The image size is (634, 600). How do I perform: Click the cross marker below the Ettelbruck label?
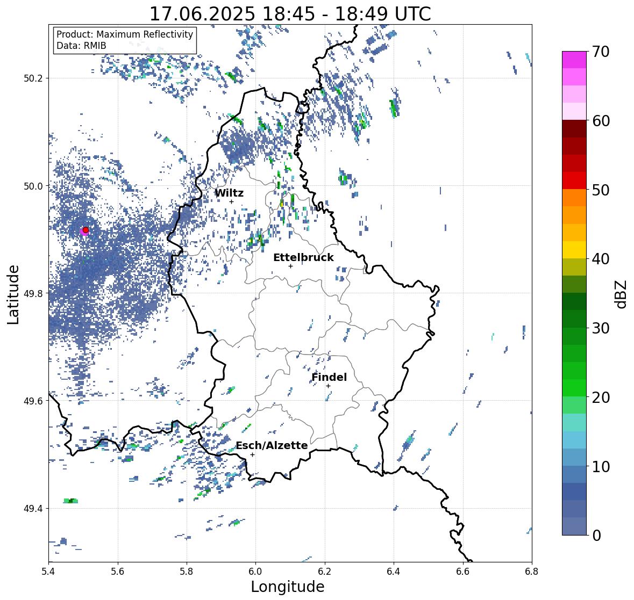[290, 266]
